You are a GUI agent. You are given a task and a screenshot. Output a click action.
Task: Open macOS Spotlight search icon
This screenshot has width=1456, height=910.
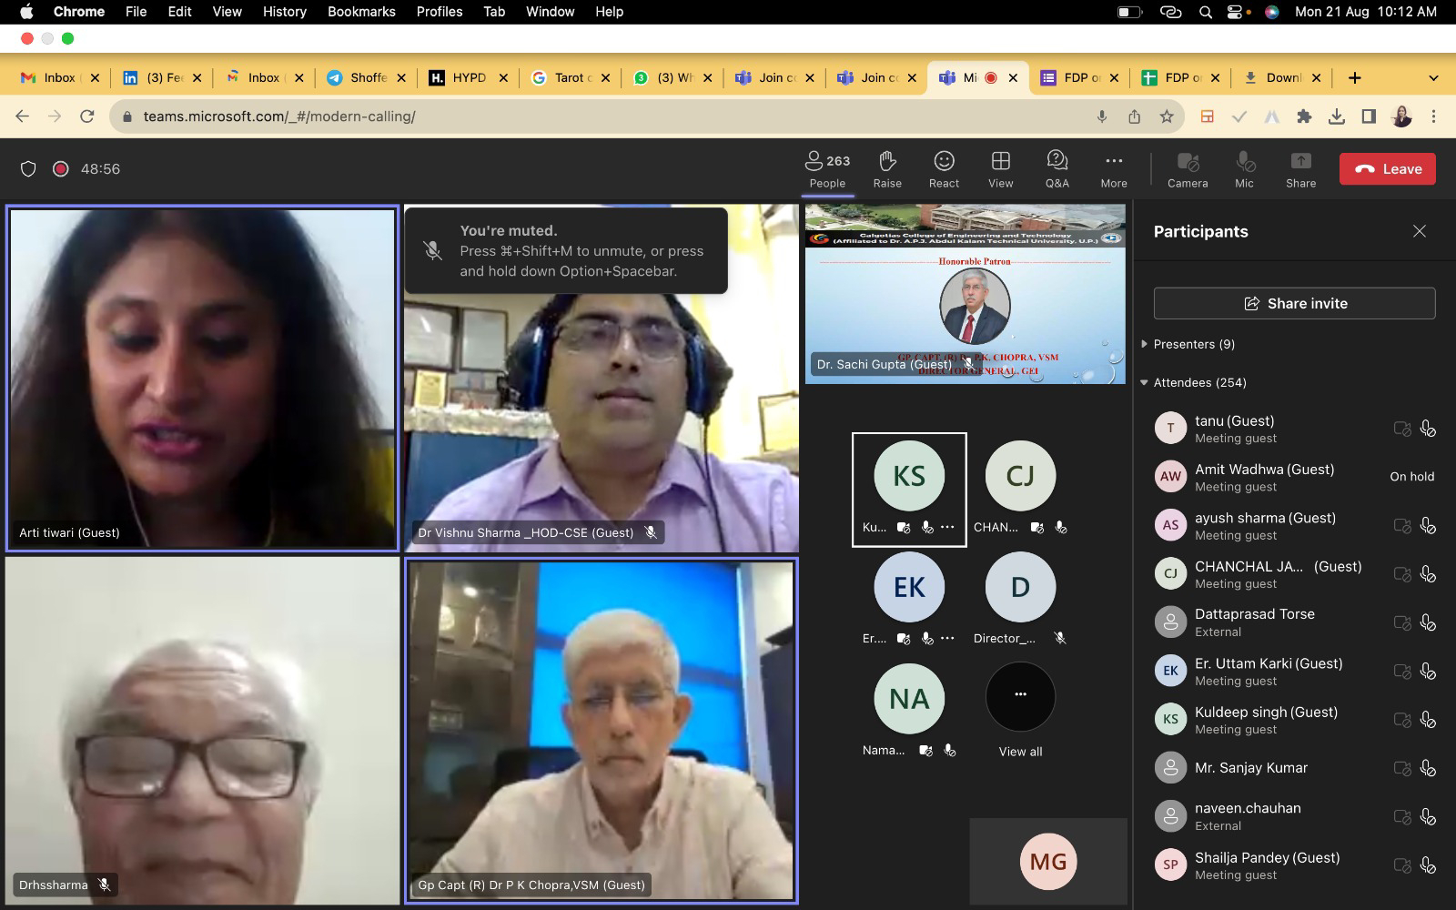(x=1206, y=12)
